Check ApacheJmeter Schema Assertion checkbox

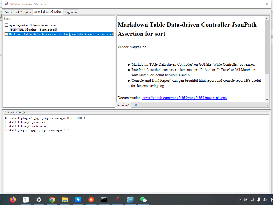pyautogui.click(x=7, y=25)
